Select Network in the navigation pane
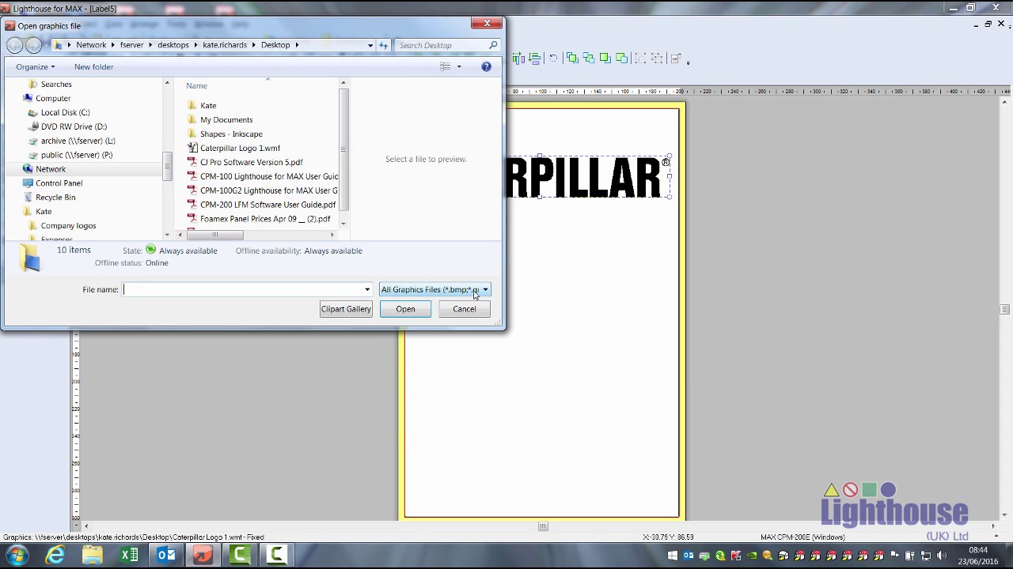 point(51,169)
